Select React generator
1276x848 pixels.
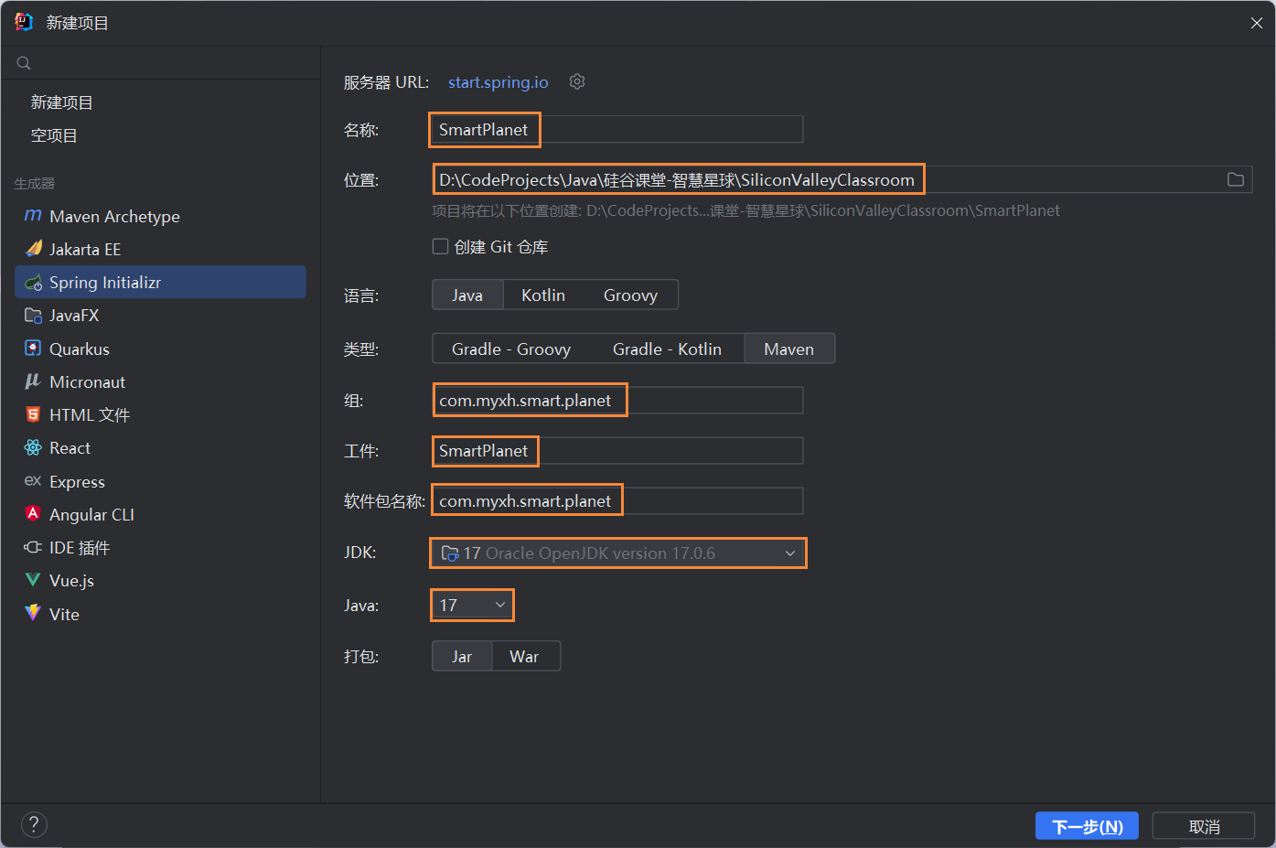[160, 447]
